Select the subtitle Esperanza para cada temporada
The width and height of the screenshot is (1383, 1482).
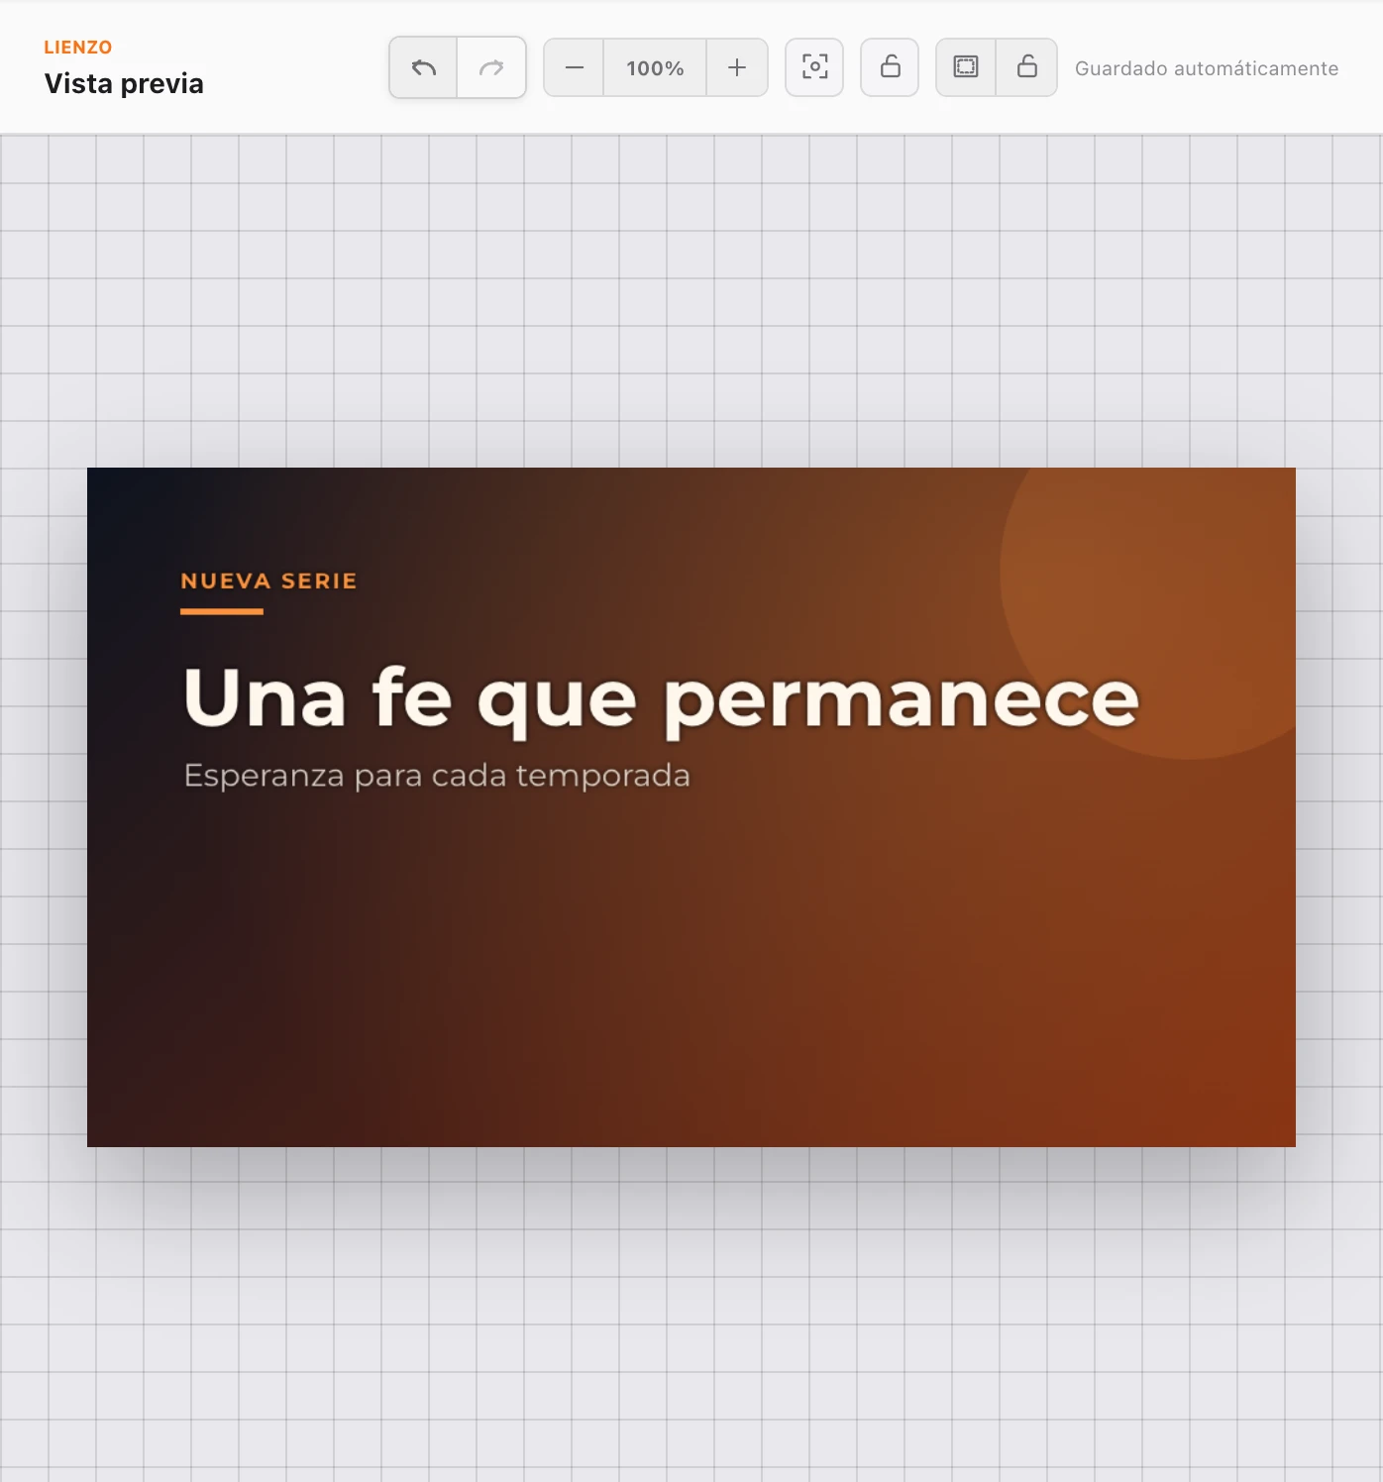(x=437, y=776)
